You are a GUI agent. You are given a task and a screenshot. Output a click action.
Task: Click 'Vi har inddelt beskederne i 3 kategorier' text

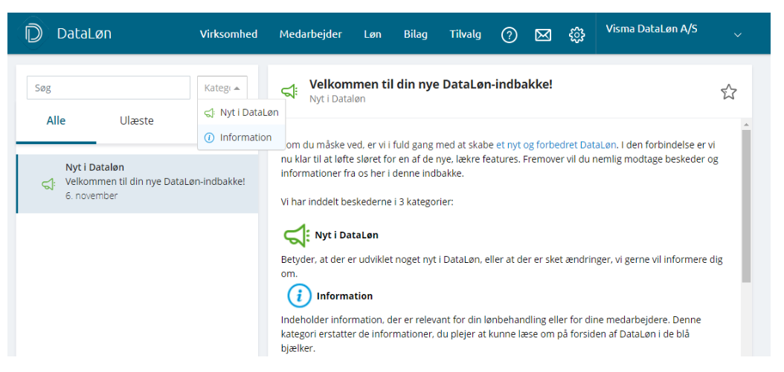367,203
